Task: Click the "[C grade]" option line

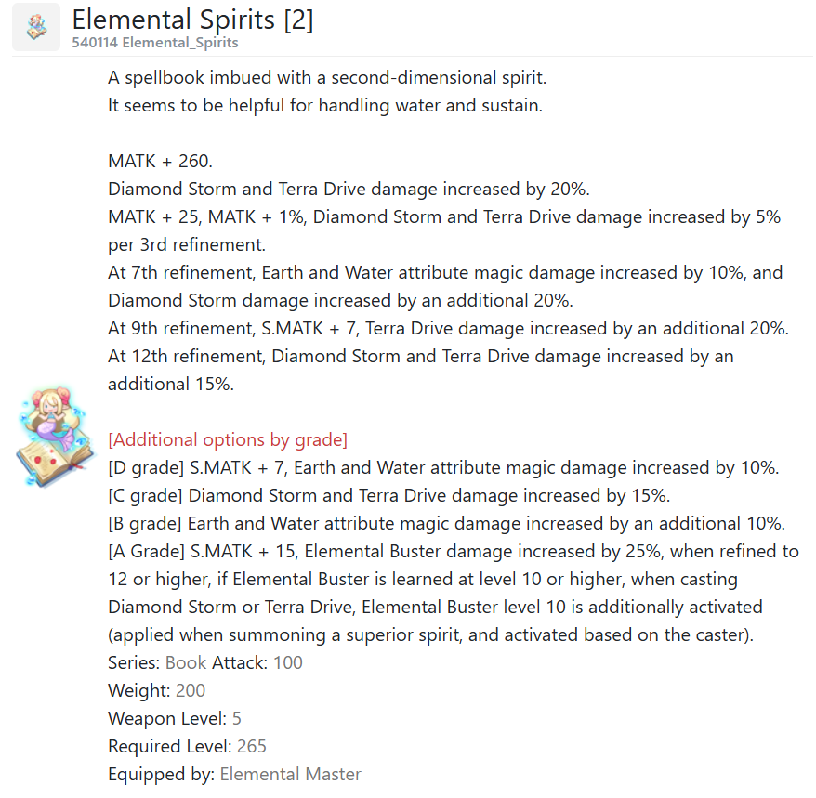Action: (388, 495)
